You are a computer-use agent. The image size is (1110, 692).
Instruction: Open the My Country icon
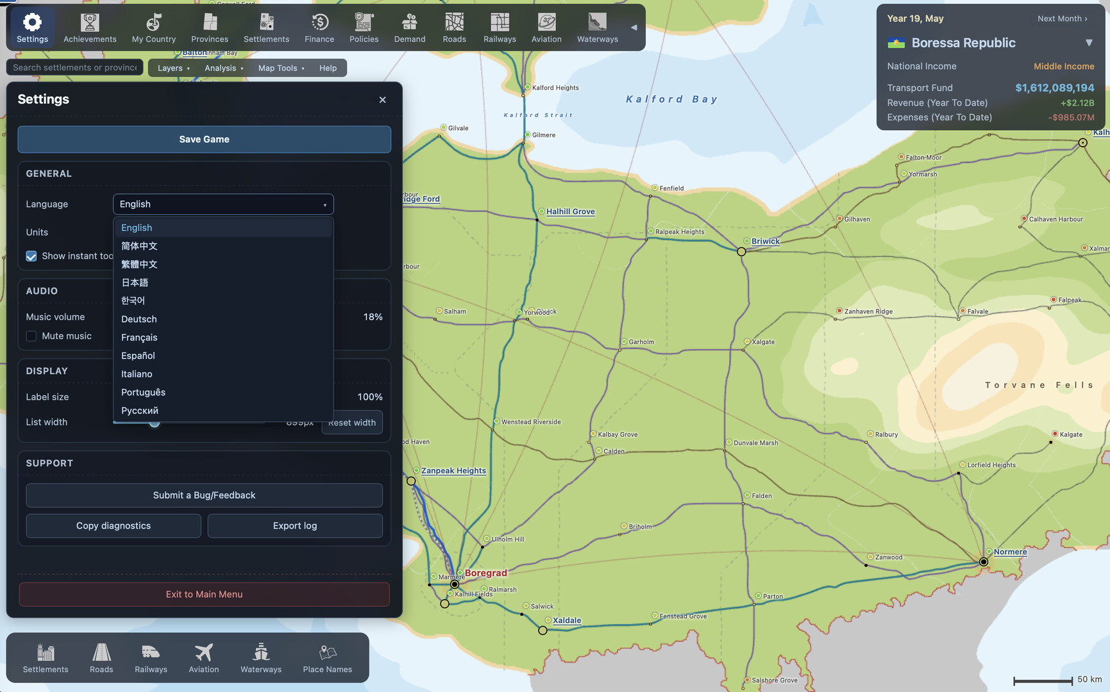point(154,28)
